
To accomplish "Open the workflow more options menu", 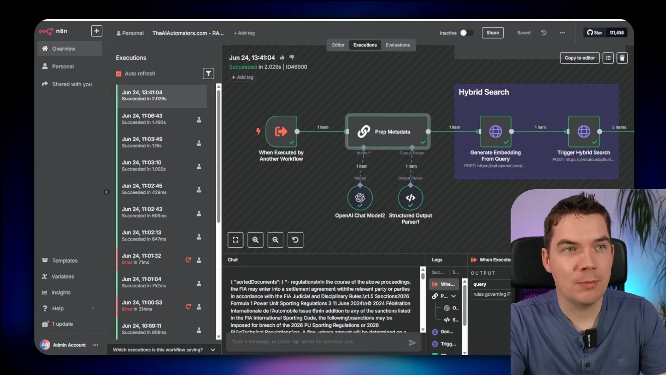I will (562, 33).
